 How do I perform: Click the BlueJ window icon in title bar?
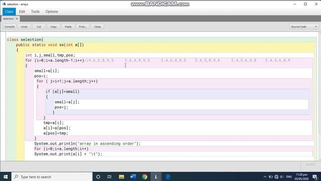pos(4,4)
